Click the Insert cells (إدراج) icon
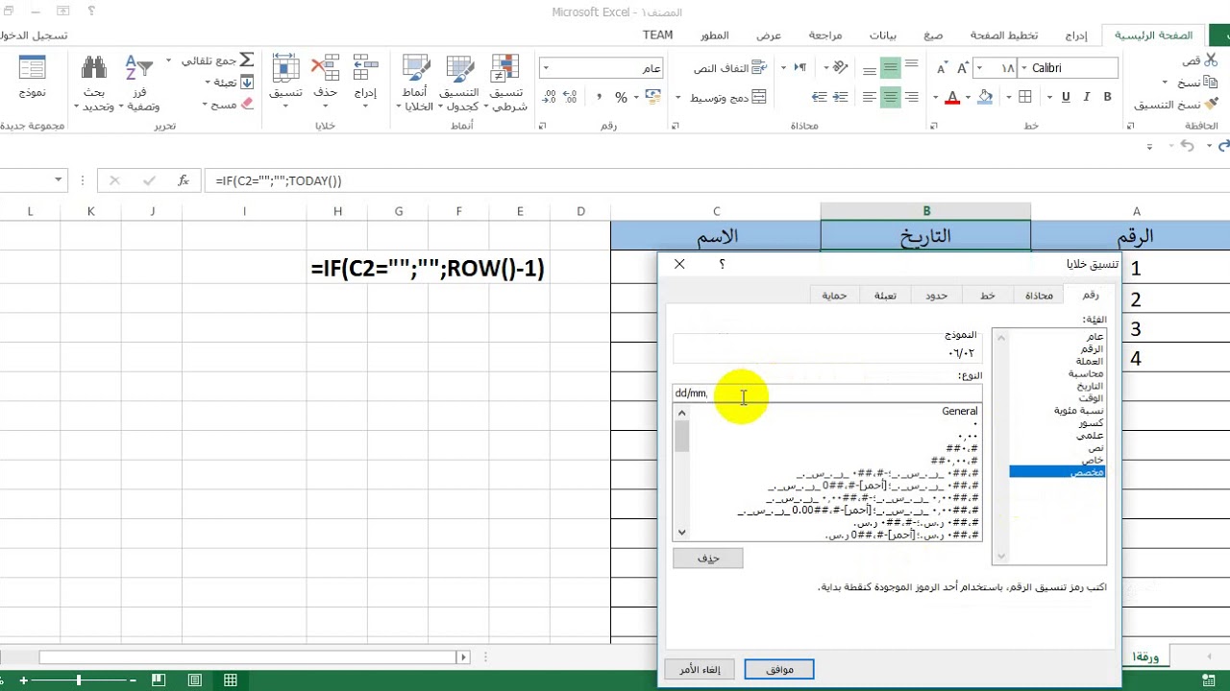 pos(365,68)
